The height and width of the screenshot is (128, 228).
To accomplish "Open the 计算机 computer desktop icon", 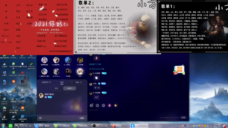I will click(5, 74).
